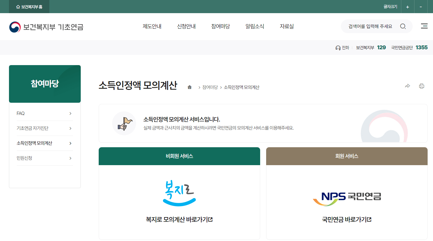Open the search magnifier icon
The image size is (433, 241).
coord(403,26)
